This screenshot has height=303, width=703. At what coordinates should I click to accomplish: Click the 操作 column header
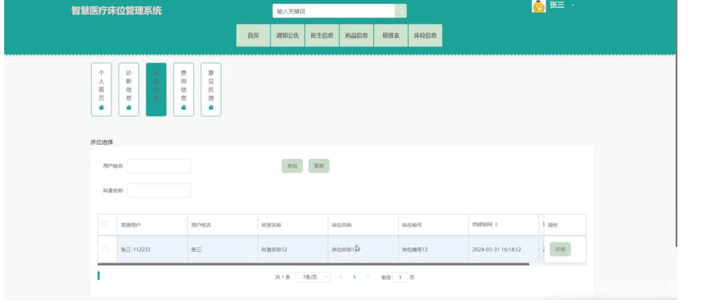pos(565,225)
